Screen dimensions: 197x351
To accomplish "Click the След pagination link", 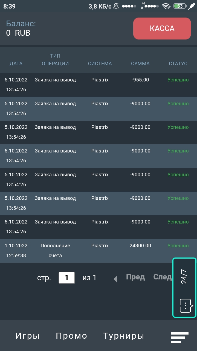I will coord(162,277).
